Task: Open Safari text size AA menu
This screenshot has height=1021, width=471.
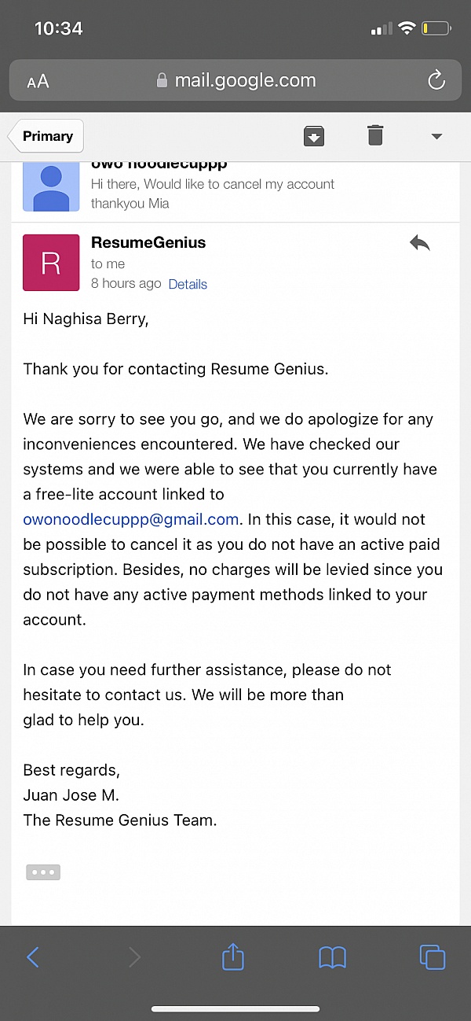Action: [x=38, y=81]
